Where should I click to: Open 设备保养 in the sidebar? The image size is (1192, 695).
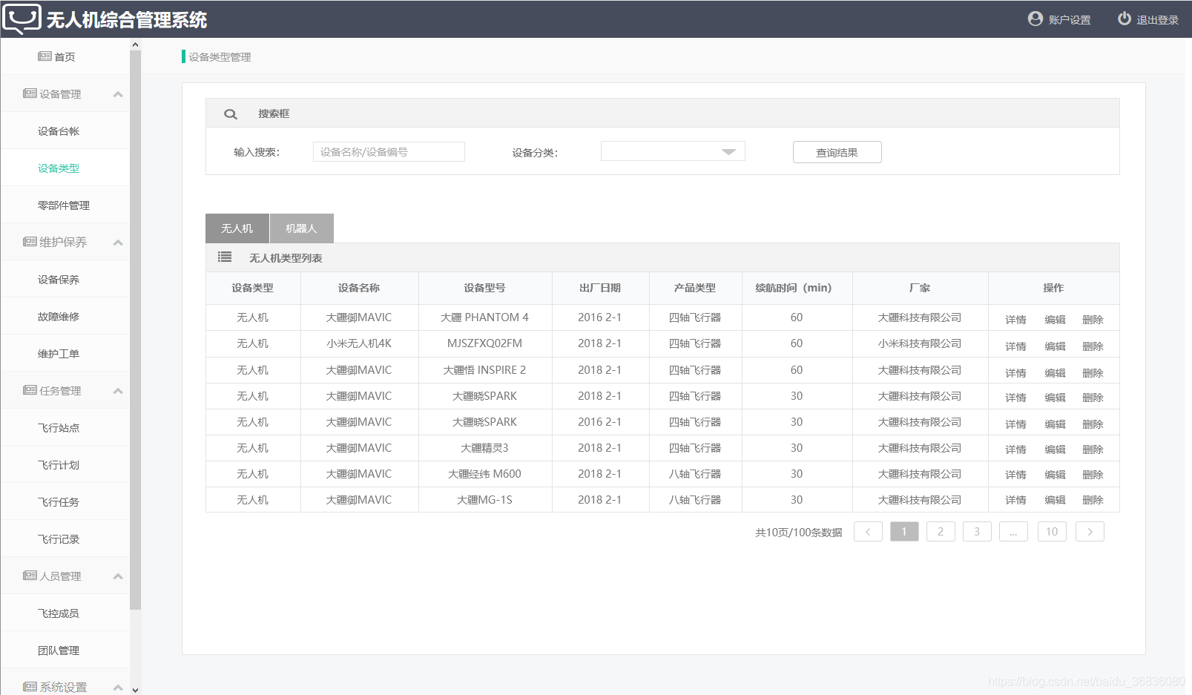pos(59,280)
